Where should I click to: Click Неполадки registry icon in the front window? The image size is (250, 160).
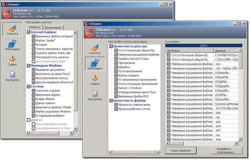pyautogui.click(x=95, y=64)
